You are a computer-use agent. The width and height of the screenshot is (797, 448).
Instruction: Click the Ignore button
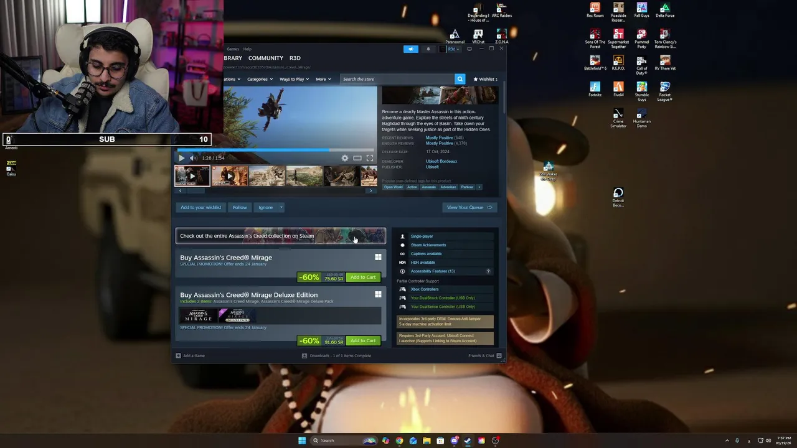pyautogui.click(x=266, y=207)
